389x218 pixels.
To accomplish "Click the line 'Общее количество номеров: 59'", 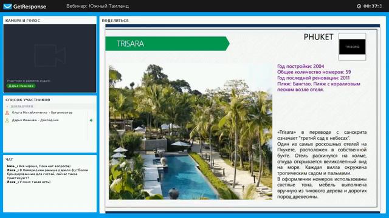I will [314, 72].
